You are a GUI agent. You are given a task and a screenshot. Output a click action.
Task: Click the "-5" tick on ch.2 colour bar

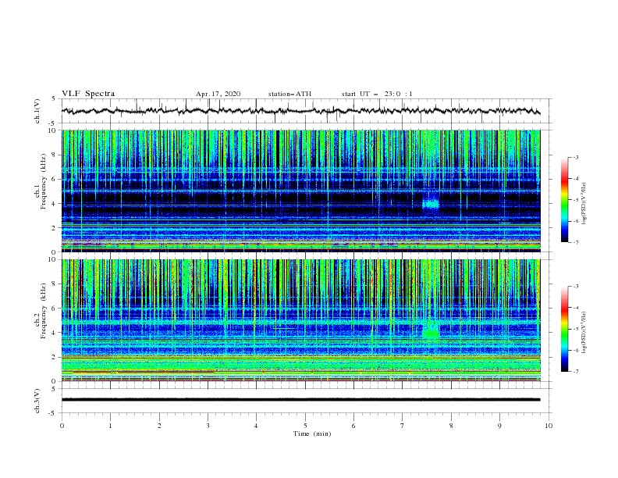pyautogui.click(x=575, y=329)
